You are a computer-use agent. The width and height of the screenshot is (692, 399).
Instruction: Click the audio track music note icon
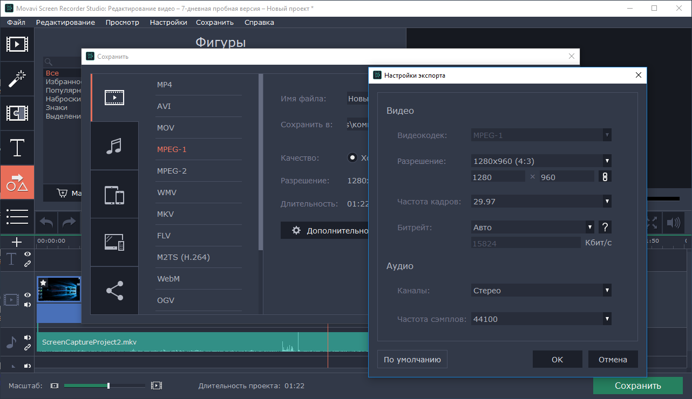pos(11,342)
